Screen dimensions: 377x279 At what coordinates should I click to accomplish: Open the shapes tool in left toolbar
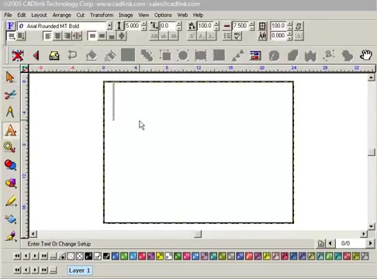point(11,183)
